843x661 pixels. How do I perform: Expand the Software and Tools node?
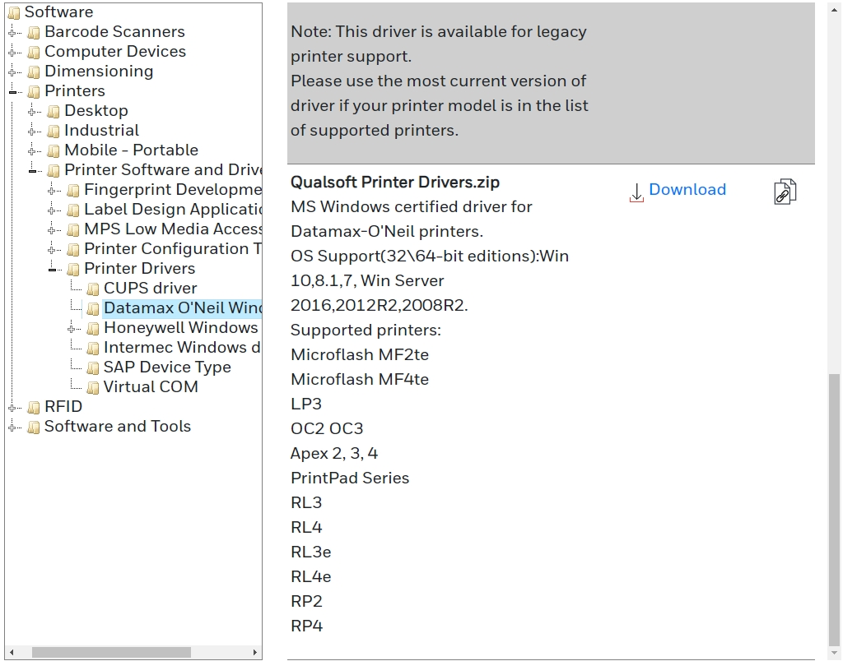pos(12,428)
